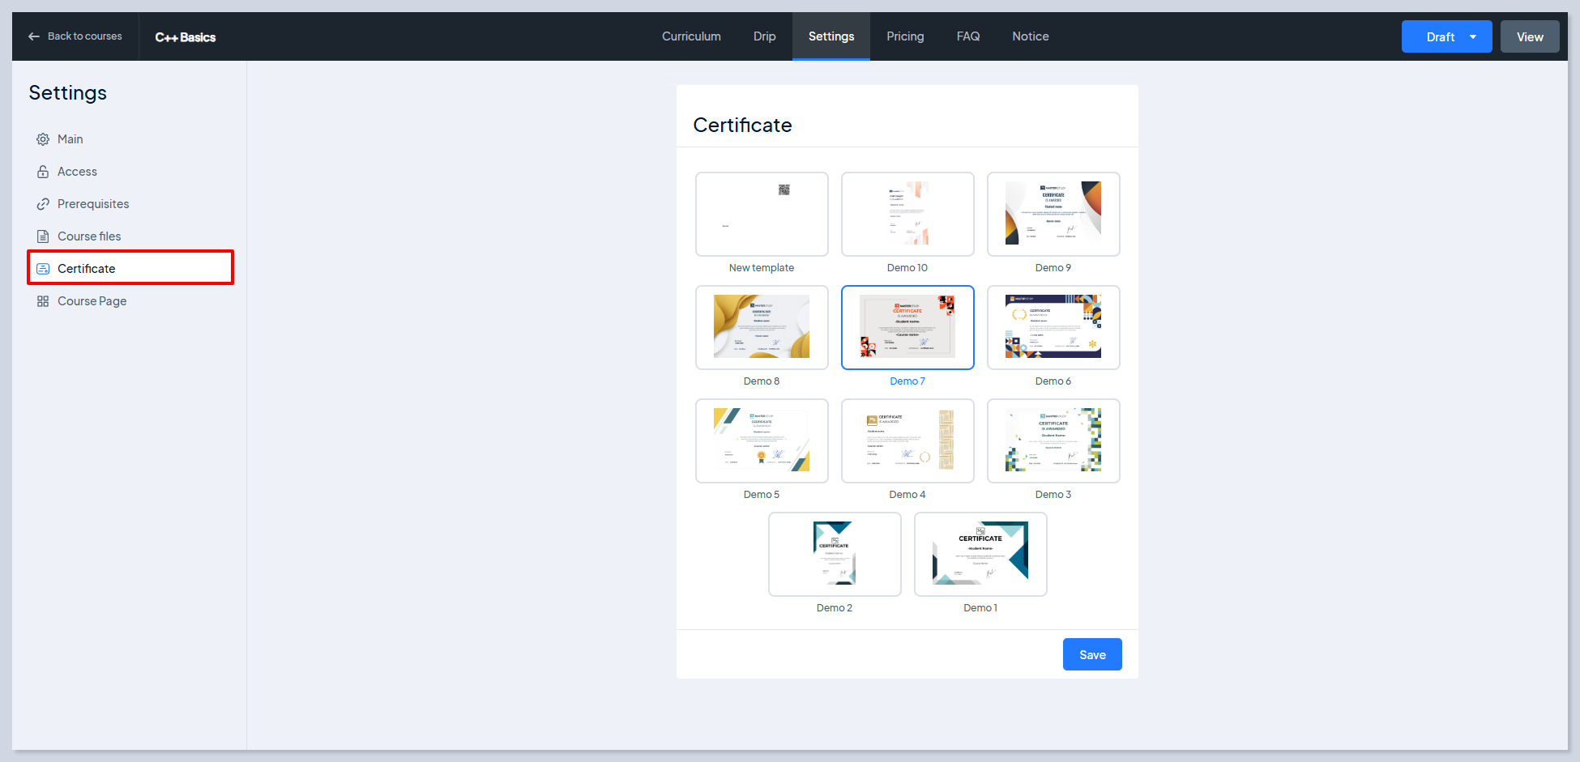Select the Demo 8 golden certificate template
The height and width of the screenshot is (762, 1580).
pyautogui.click(x=762, y=328)
